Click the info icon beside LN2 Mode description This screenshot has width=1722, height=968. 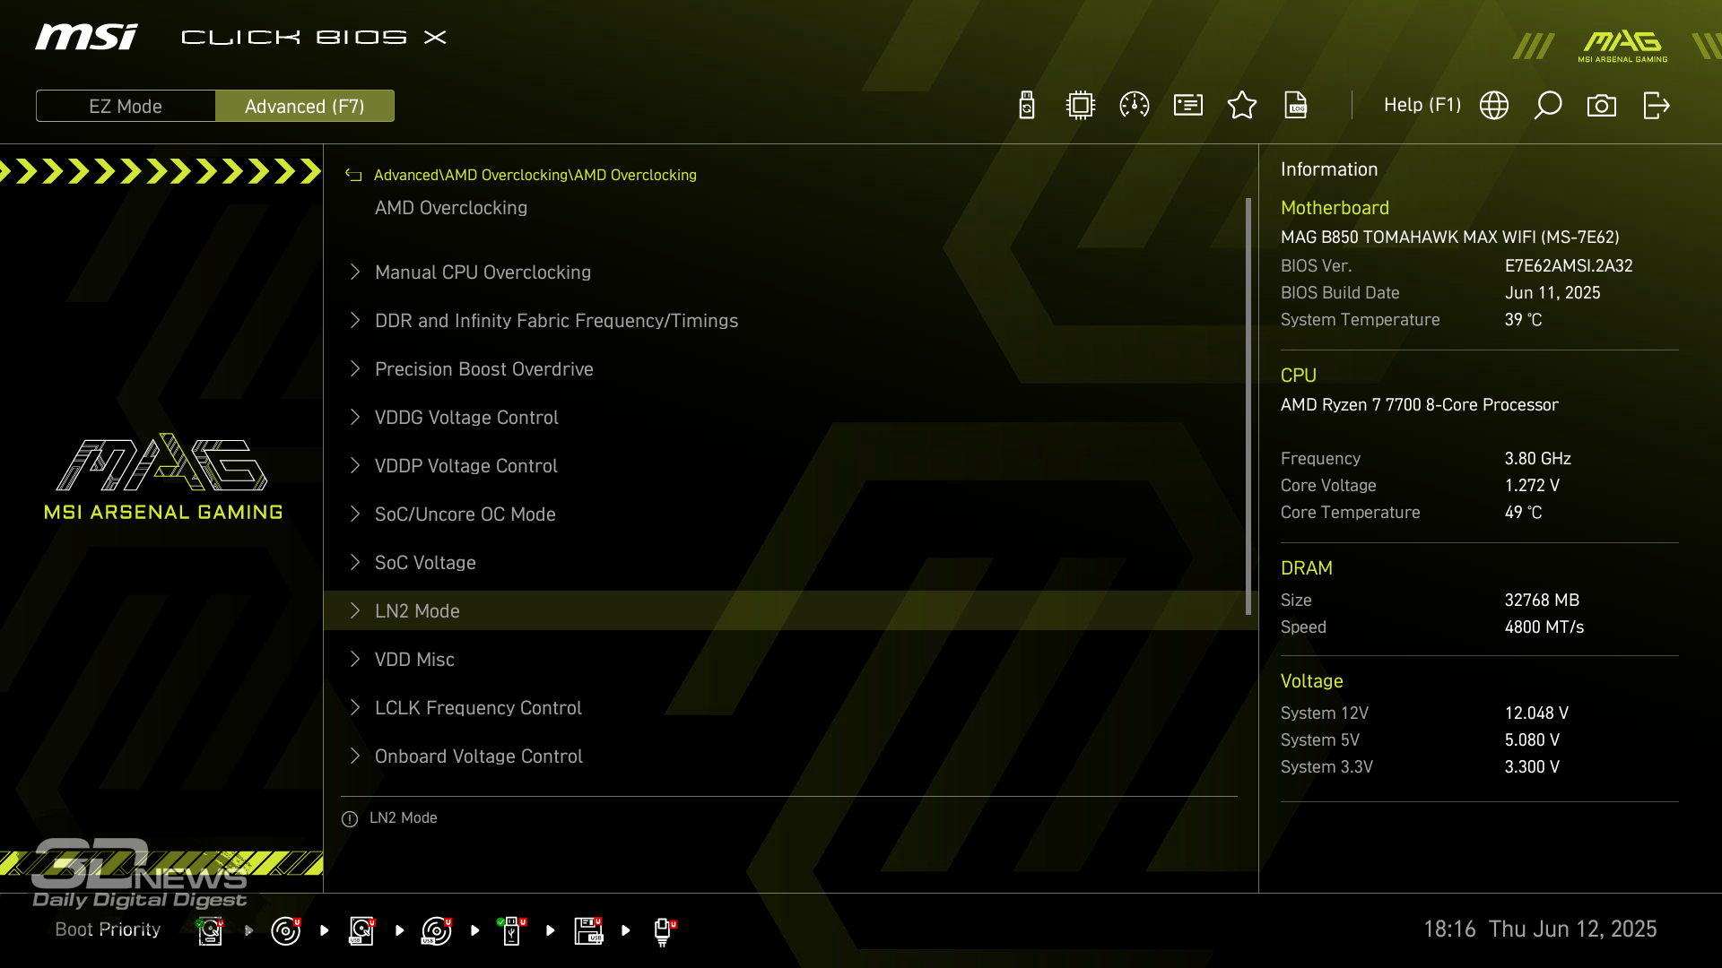click(350, 819)
